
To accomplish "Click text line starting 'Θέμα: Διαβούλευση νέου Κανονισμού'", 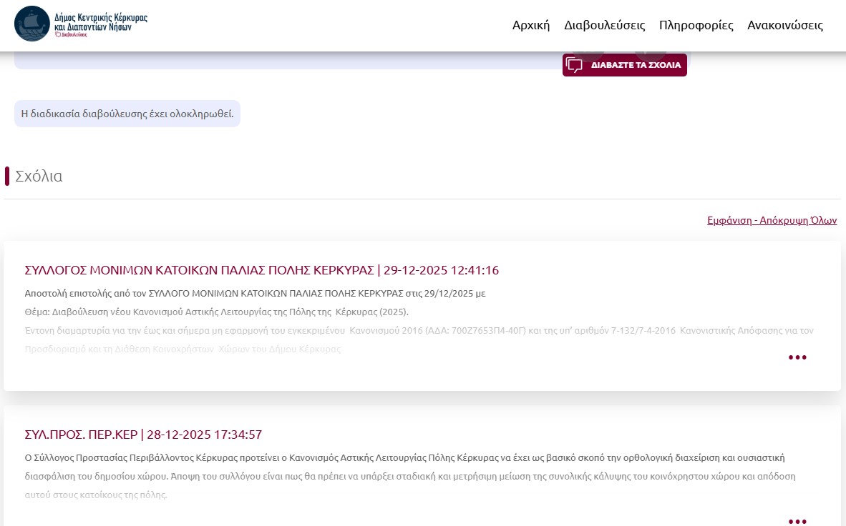I will [216, 312].
